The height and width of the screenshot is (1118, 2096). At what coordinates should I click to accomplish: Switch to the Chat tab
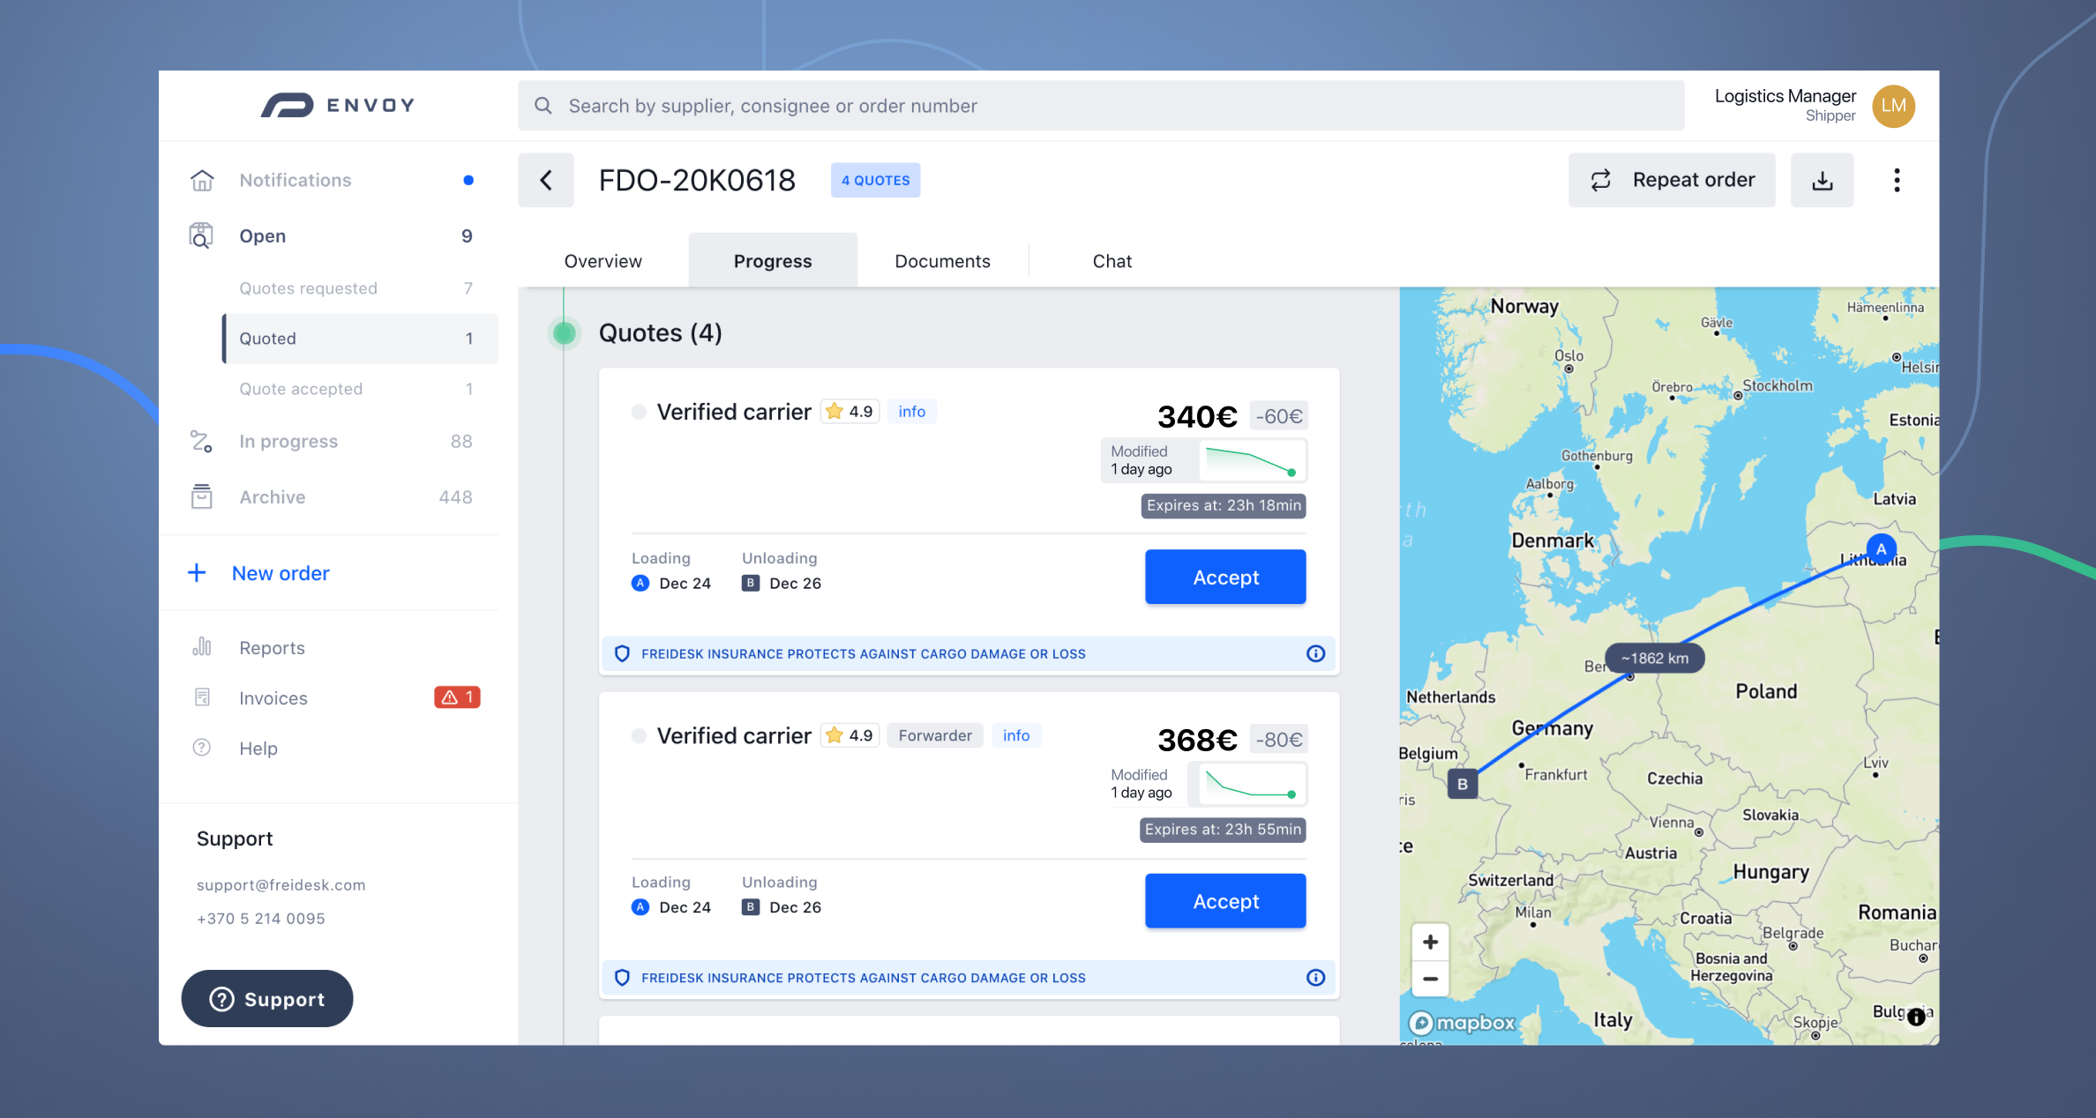tap(1112, 261)
